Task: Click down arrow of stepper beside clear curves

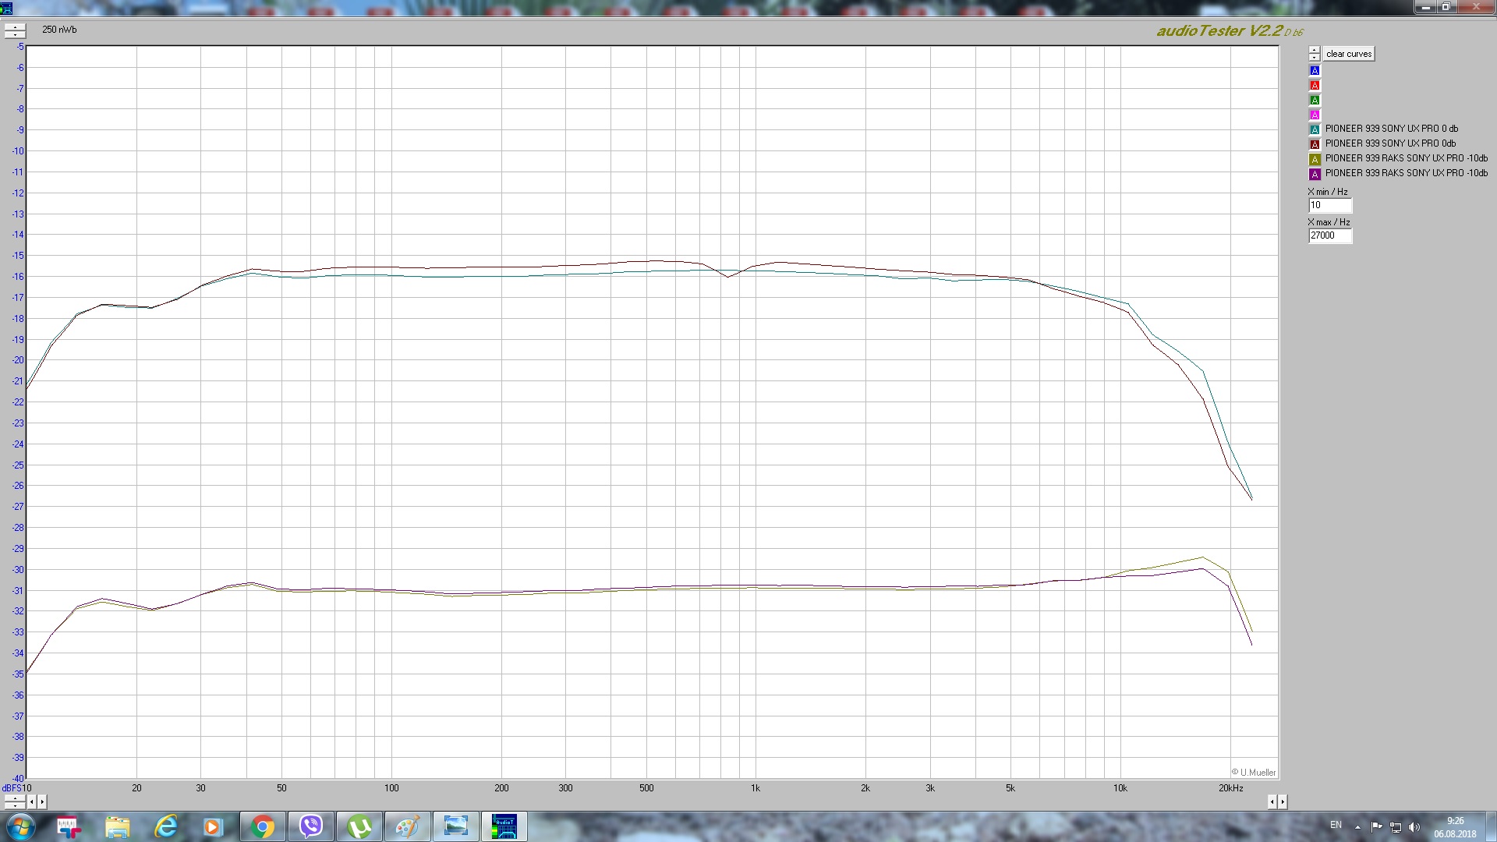Action: 1315,58
